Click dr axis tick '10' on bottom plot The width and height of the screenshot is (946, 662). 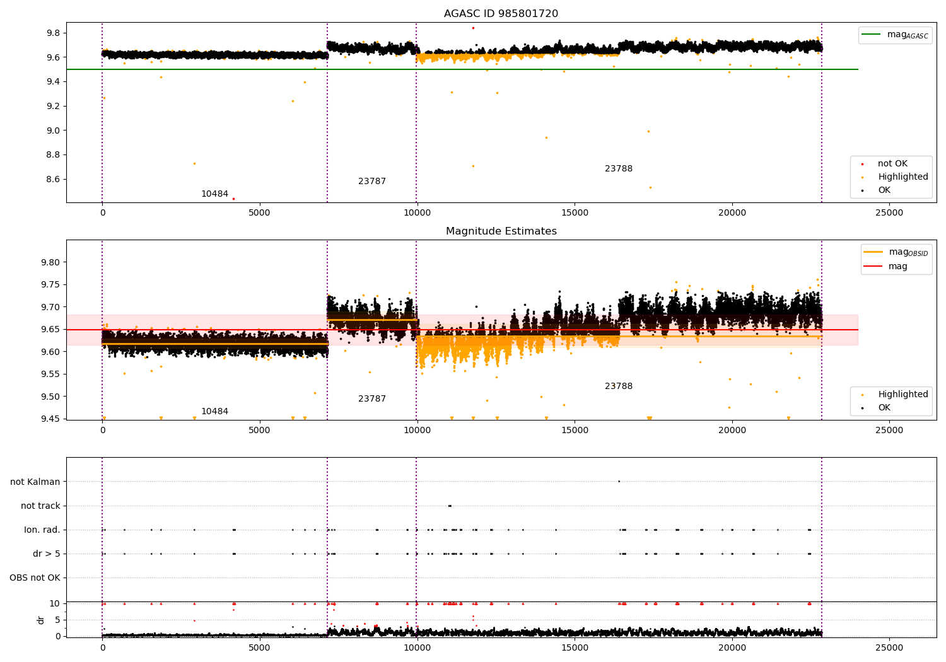pyautogui.click(x=55, y=604)
